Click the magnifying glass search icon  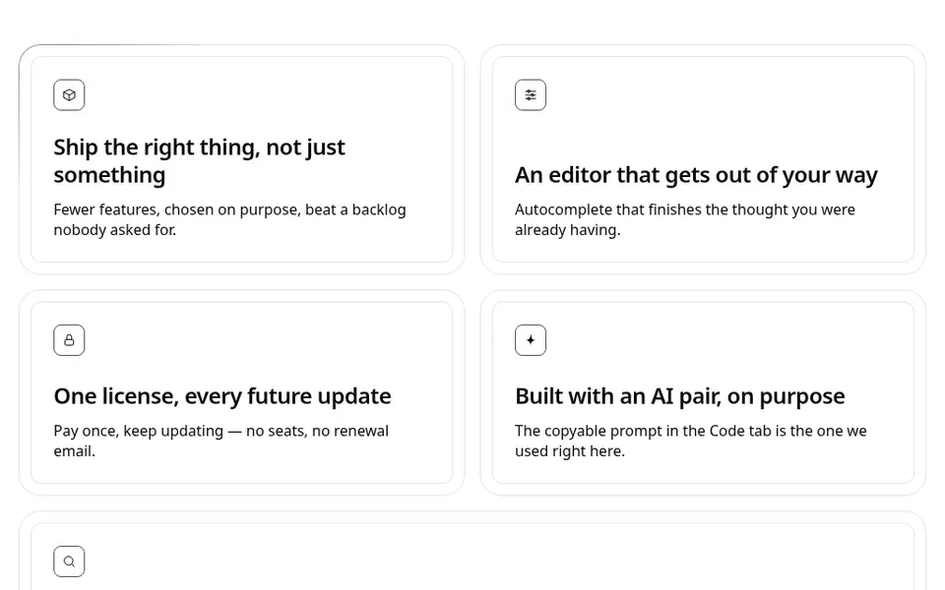coord(69,561)
